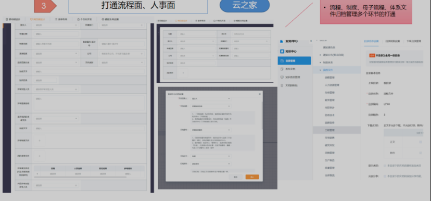Click orange confirm button in dialog
Viewport: 431px width, 201px height.
tap(252, 177)
